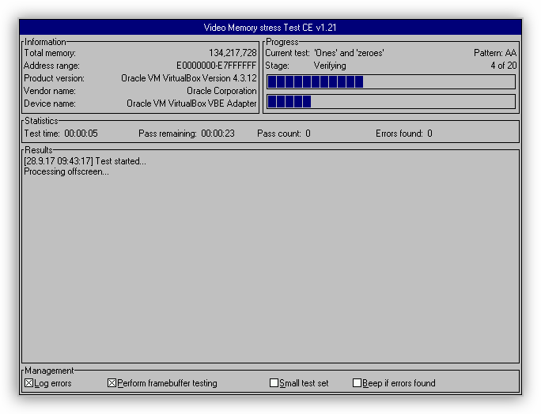
Task: Uncheck Perform framebuffer testing option
Action: [112, 383]
